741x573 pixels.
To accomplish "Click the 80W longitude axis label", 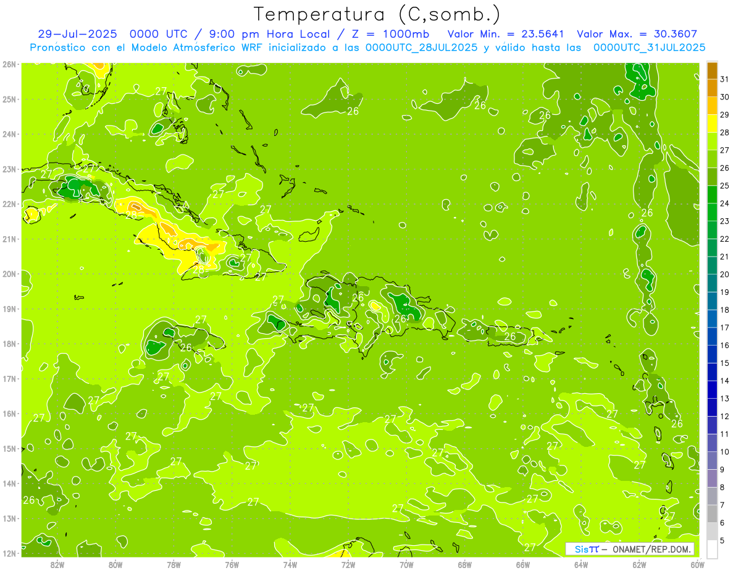I will tap(115, 564).
